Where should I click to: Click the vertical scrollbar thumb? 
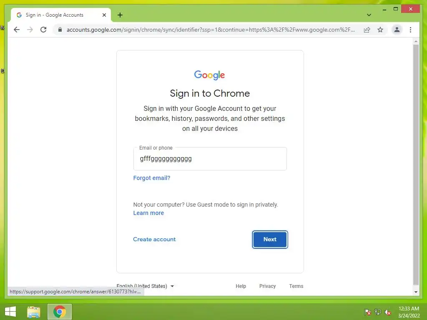(x=416, y=165)
